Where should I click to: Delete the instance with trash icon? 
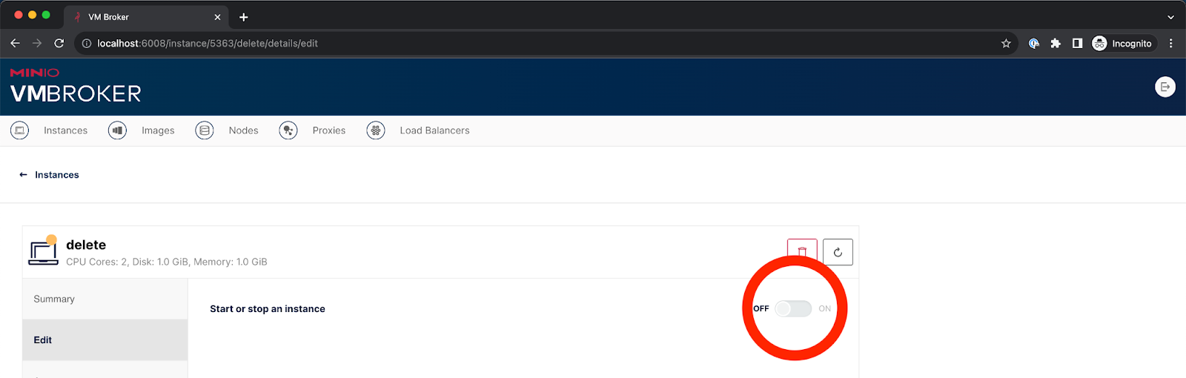802,252
